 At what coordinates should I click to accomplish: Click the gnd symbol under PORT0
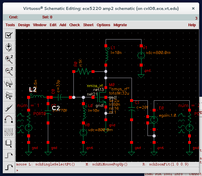(29, 153)
